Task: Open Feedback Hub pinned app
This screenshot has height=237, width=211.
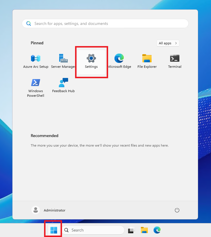Action: [x=63, y=86]
